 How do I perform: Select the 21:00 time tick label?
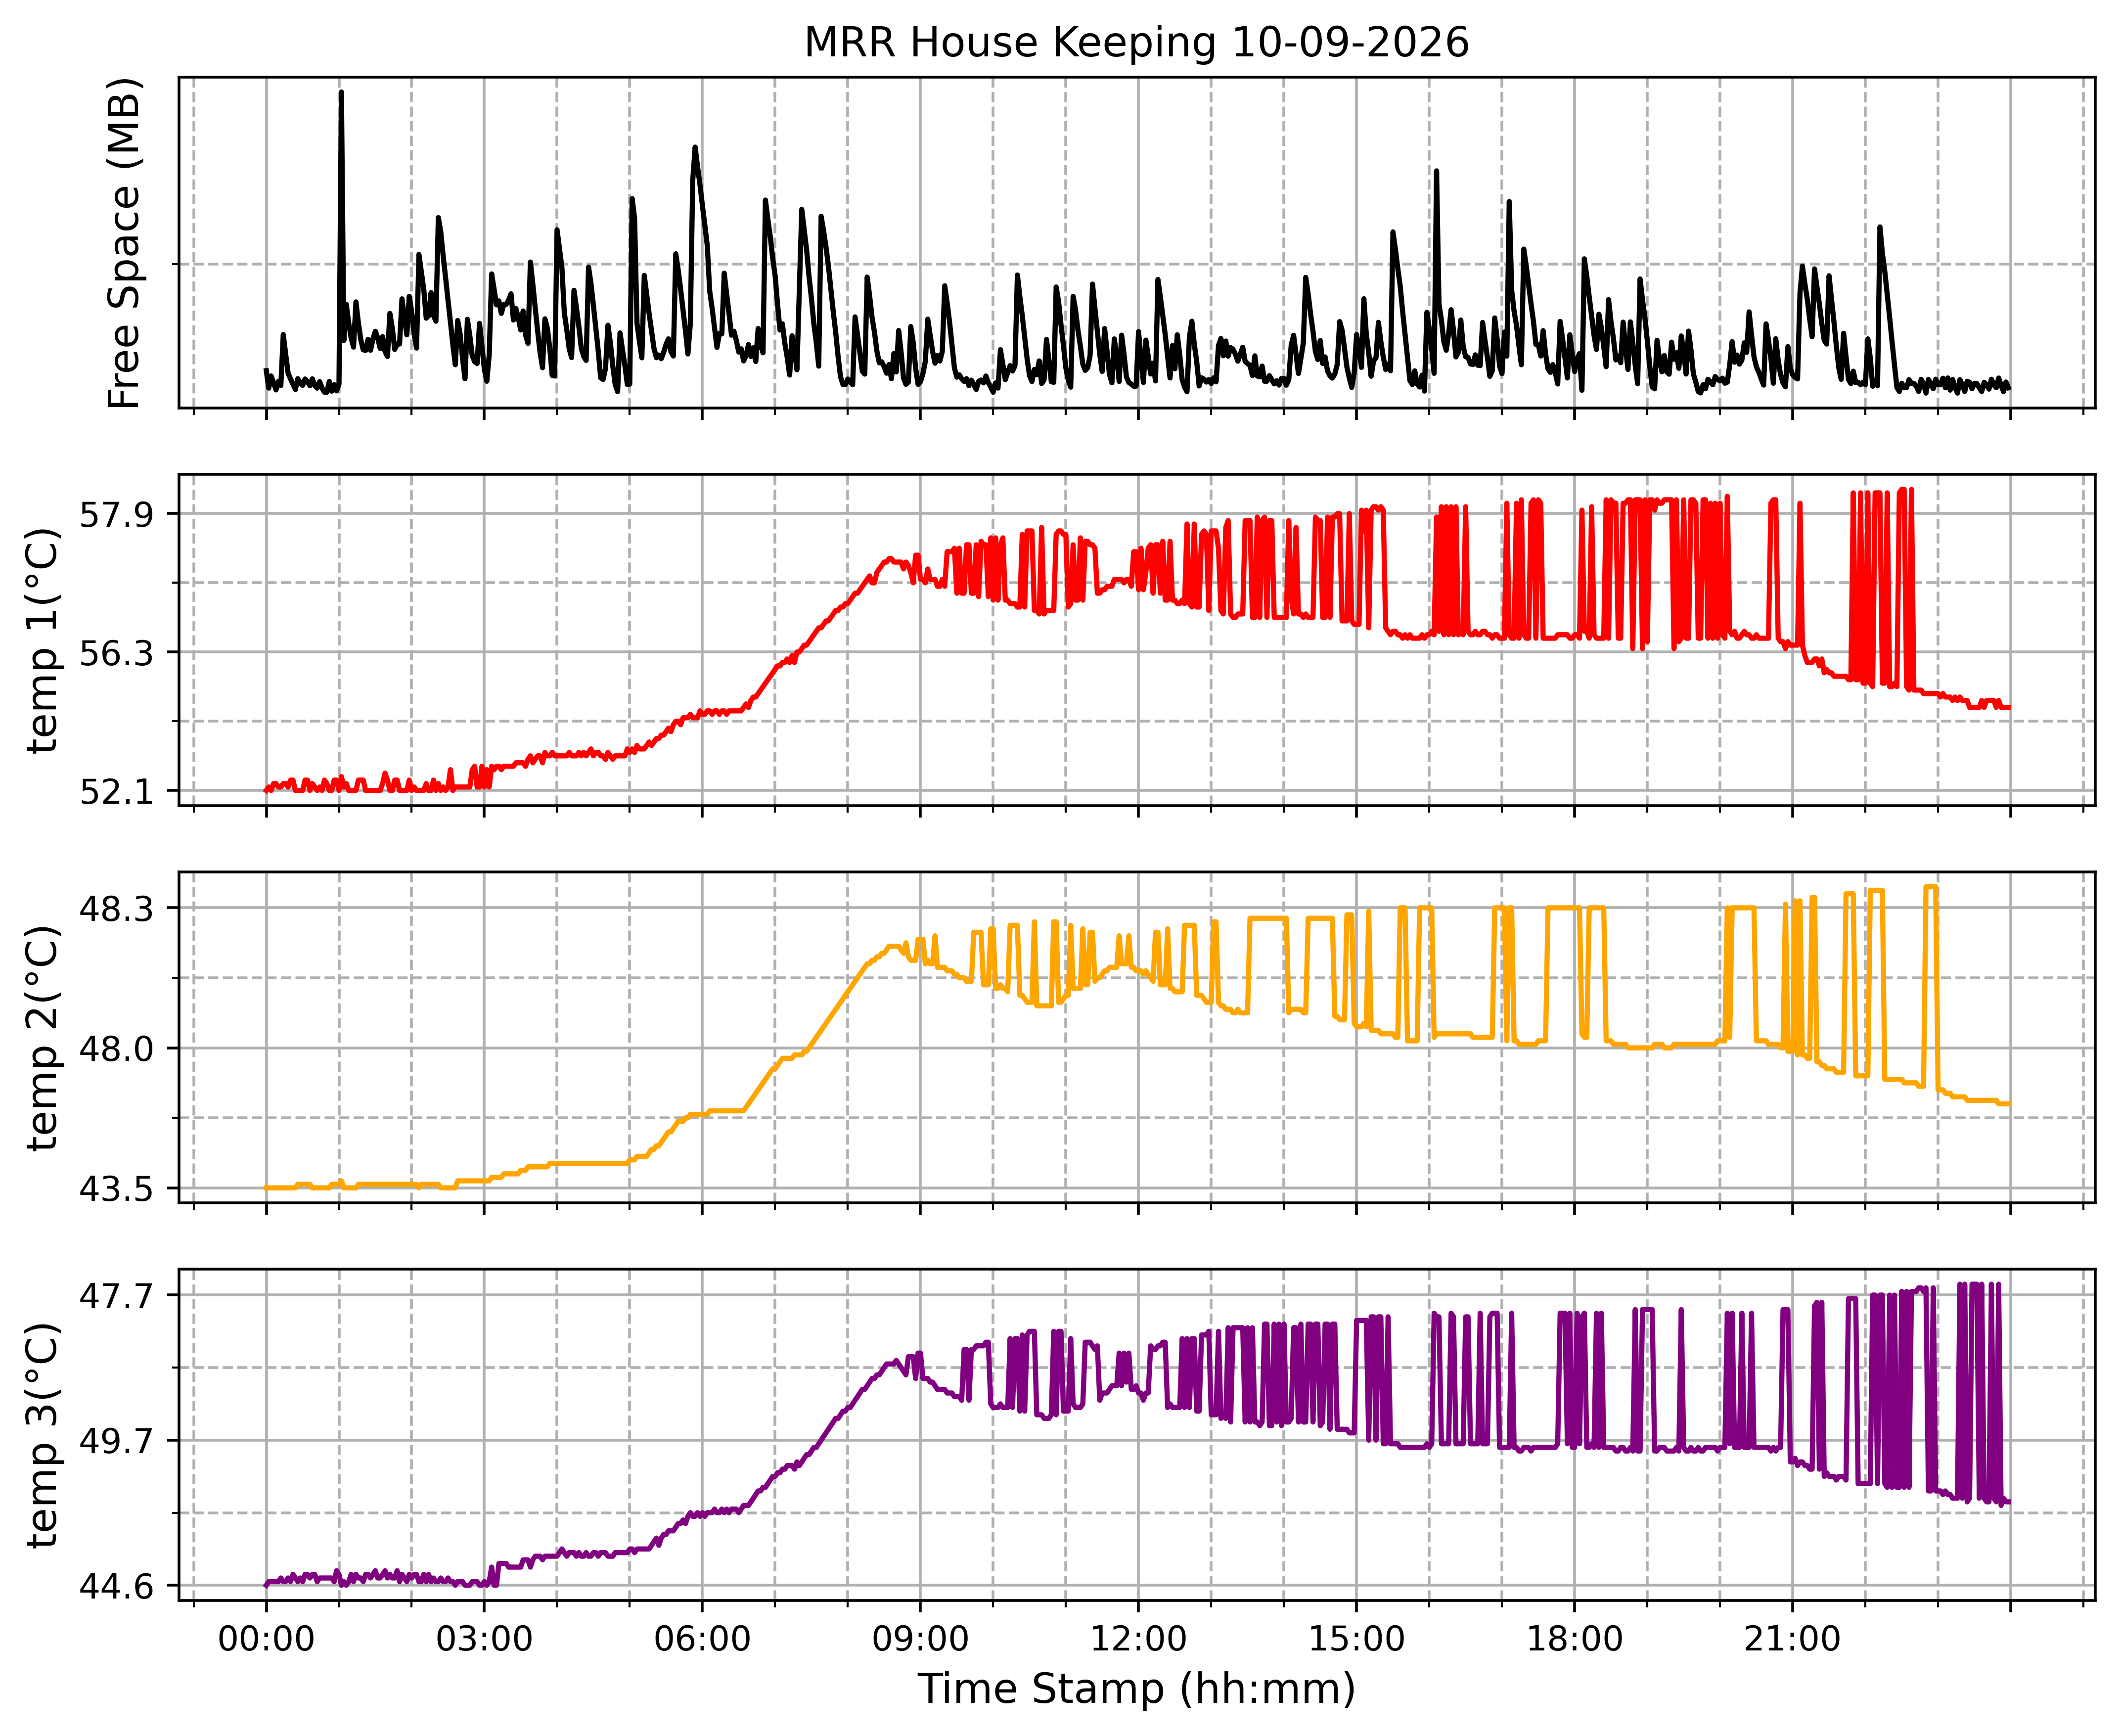1792,1639
